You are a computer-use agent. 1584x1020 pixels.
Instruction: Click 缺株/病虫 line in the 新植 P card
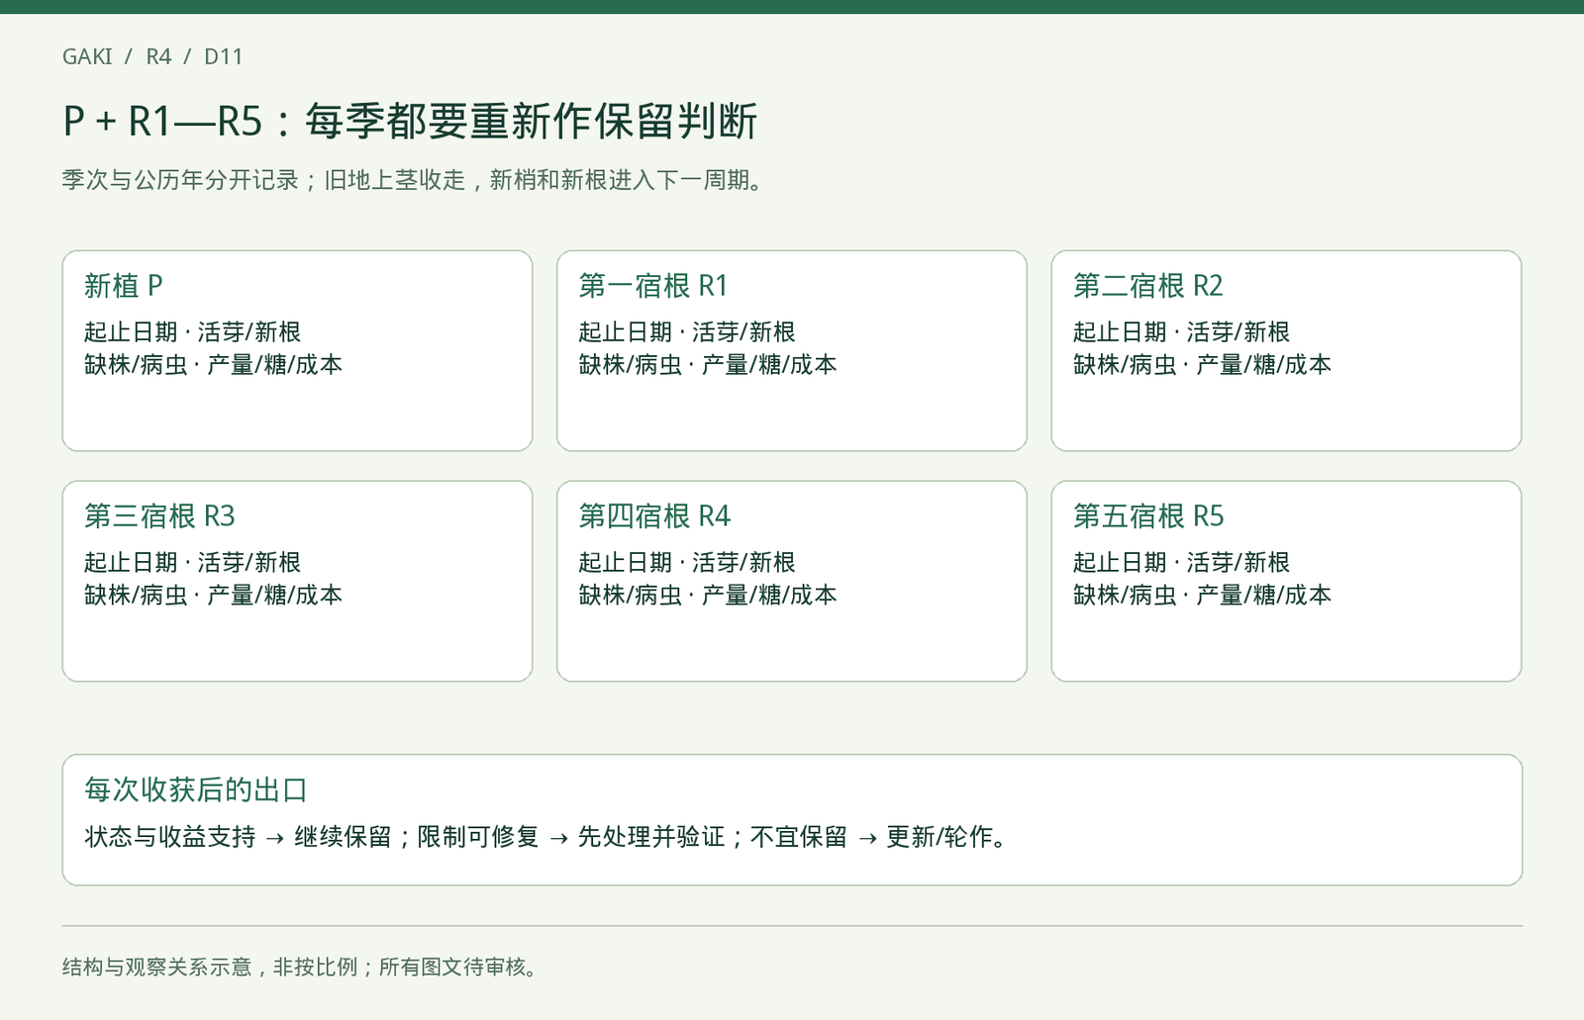coord(213,365)
